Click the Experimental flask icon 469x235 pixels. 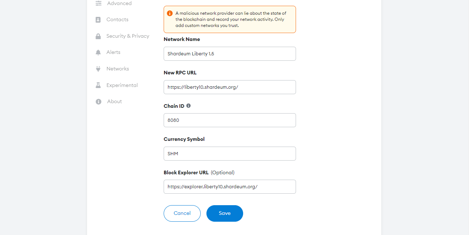(98, 86)
